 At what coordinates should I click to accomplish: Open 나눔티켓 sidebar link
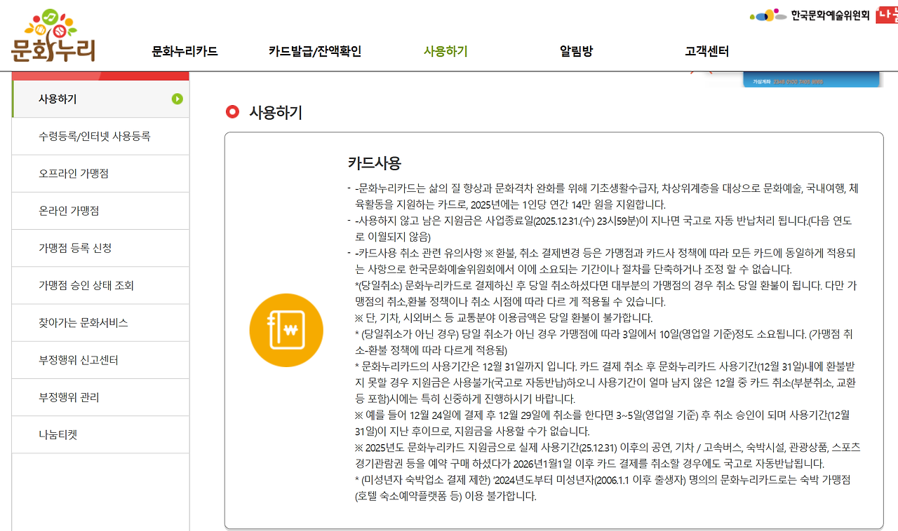(101, 434)
